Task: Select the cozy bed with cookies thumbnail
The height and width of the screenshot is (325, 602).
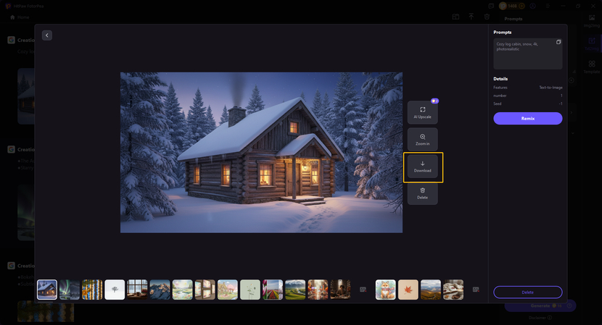Action: tap(453, 290)
